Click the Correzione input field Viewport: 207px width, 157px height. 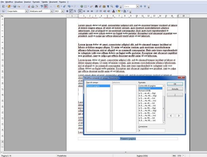click(x=152, y=131)
